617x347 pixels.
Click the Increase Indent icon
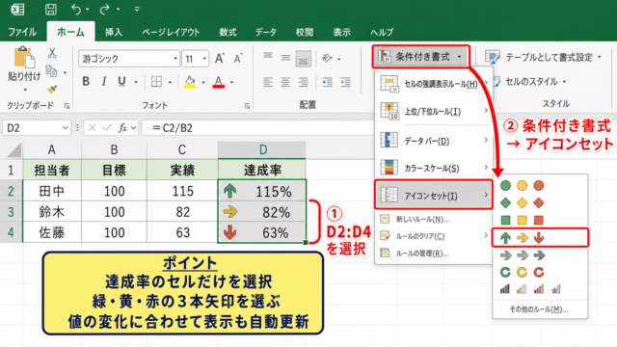(x=345, y=82)
